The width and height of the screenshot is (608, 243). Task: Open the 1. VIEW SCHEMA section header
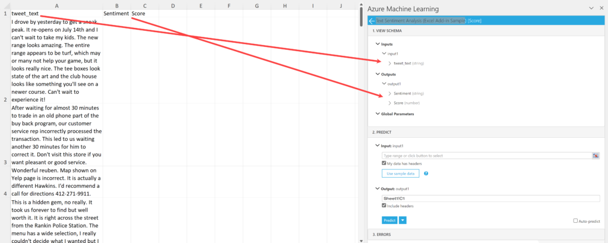coord(486,30)
